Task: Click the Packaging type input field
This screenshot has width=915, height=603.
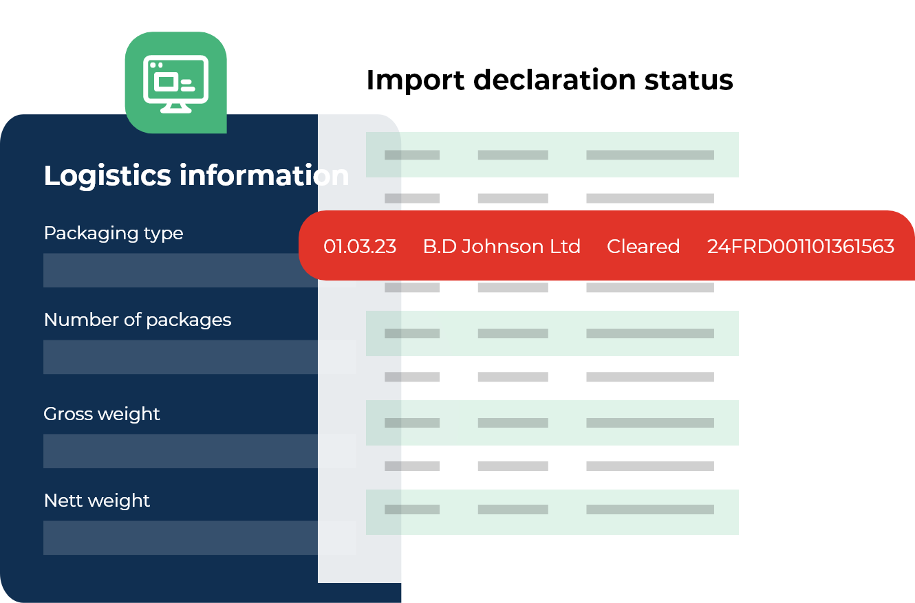Action: pyautogui.click(x=200, y=270)
